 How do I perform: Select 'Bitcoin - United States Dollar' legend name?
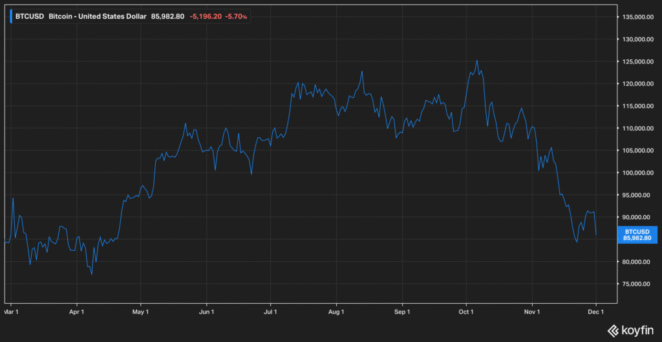(98, 16)
